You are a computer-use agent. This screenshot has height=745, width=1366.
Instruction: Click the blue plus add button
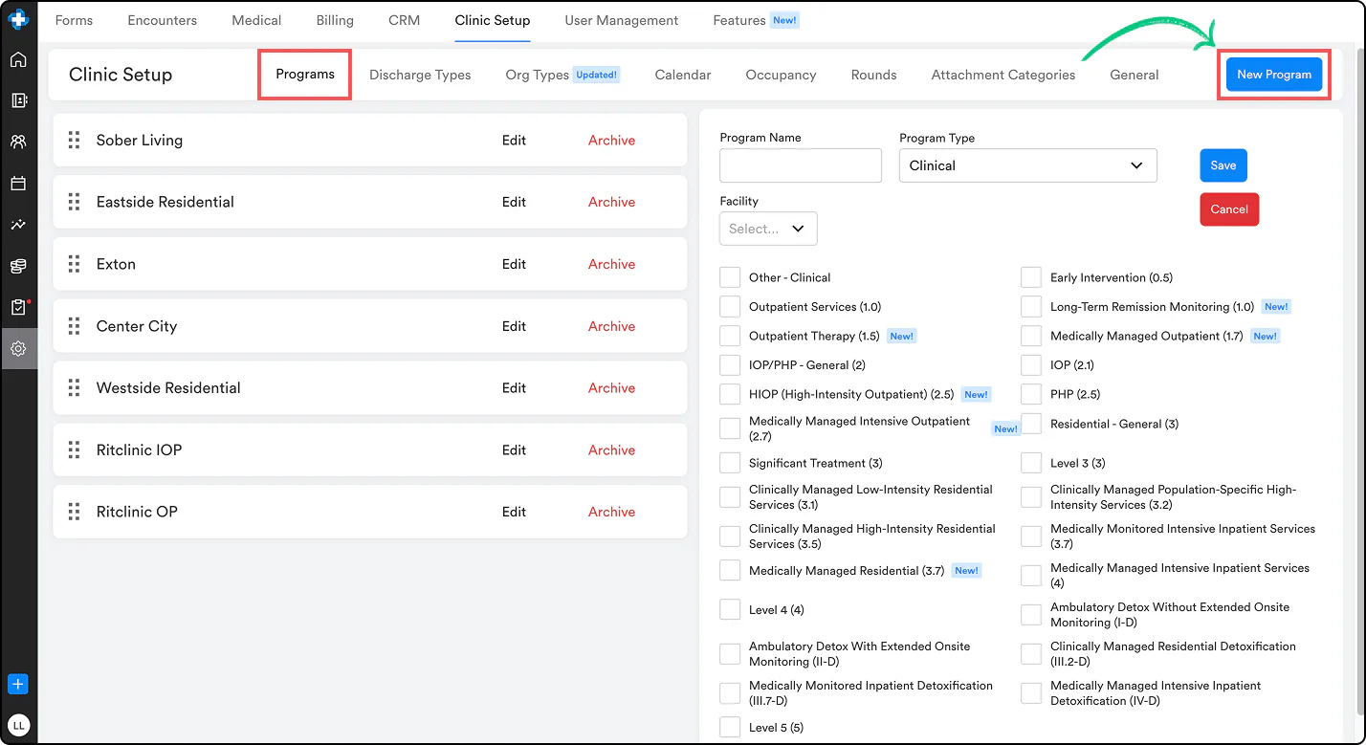(x=18, y=685)
